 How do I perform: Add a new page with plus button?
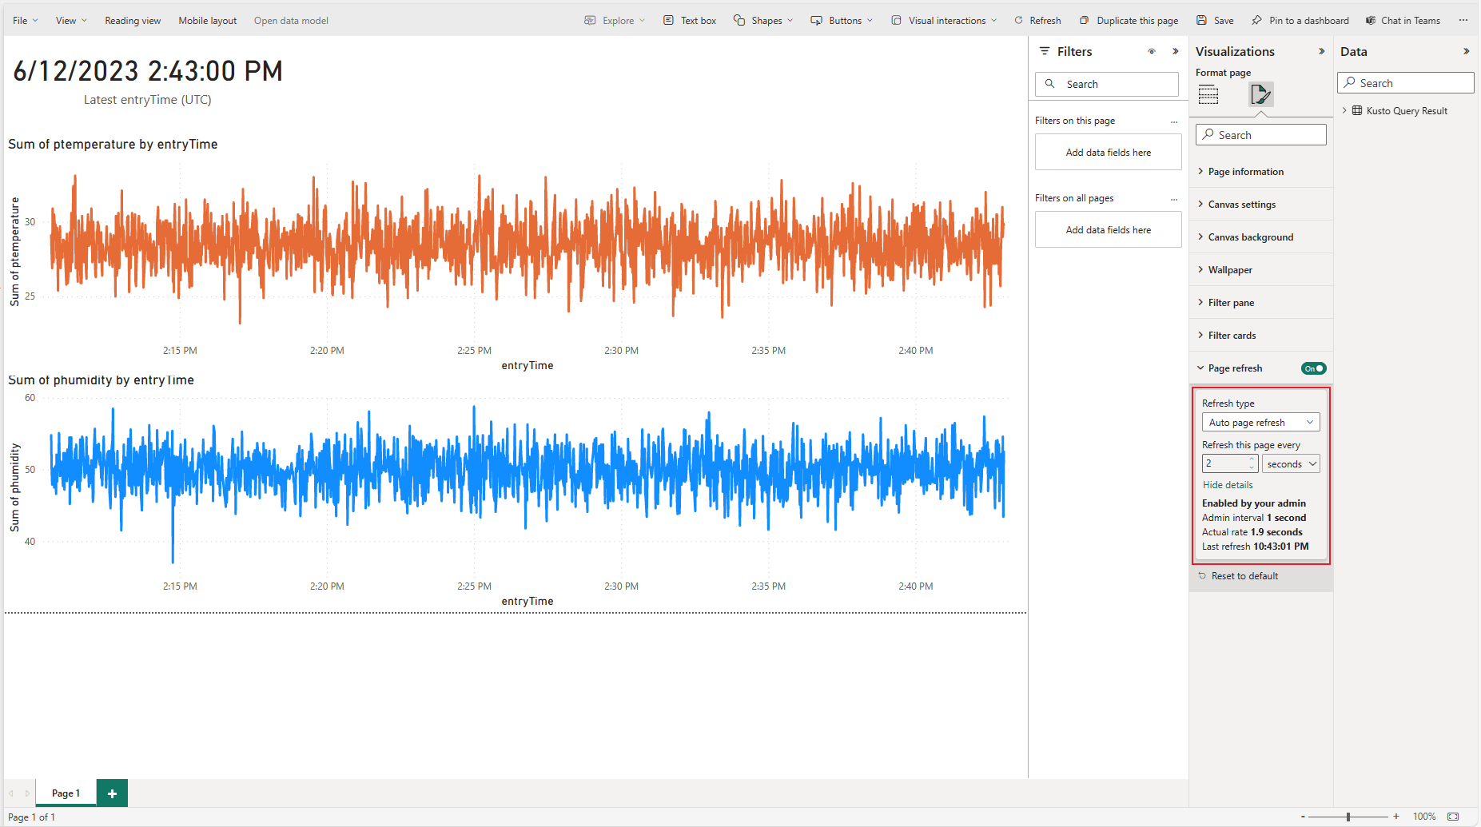112,793
